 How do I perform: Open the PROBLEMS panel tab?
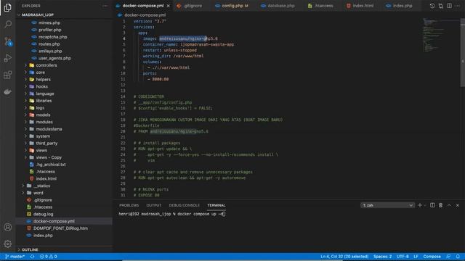point(129,205)
